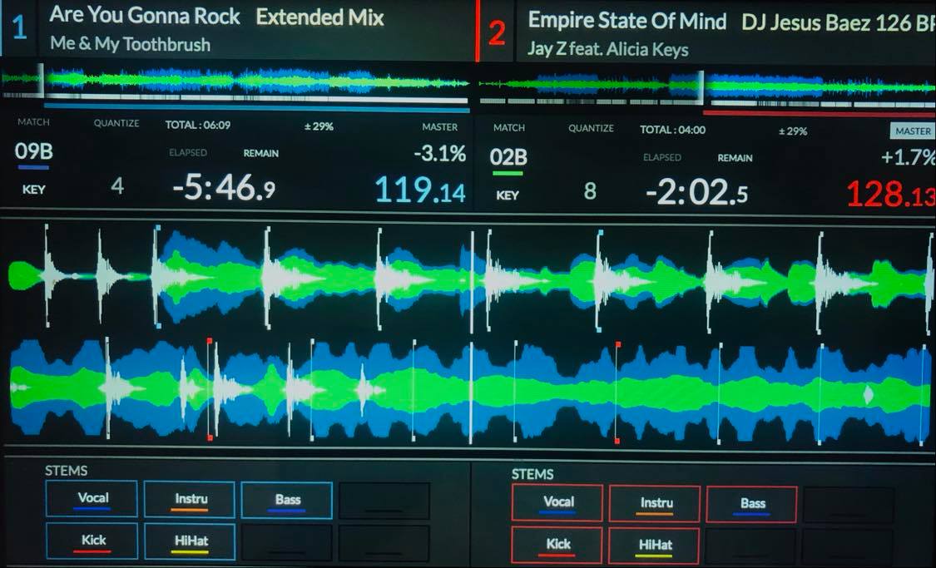
Task: Toggle the Vocal stem on deck 1
Action: tap(92, 499)
